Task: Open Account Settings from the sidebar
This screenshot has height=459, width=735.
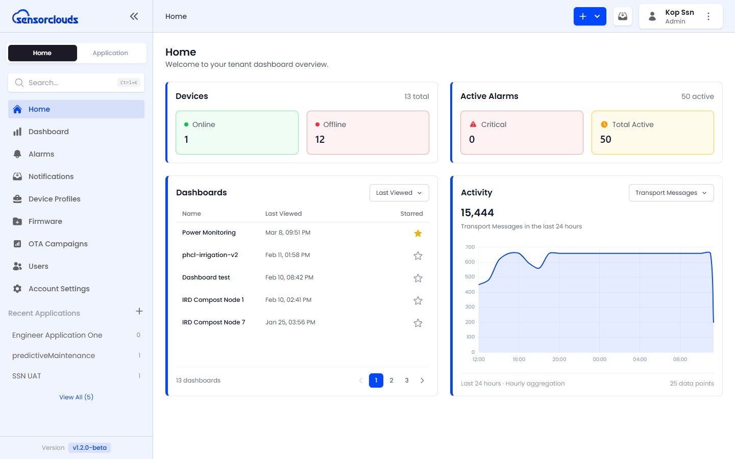Action: pyautogui.click(x=17, y=289)
